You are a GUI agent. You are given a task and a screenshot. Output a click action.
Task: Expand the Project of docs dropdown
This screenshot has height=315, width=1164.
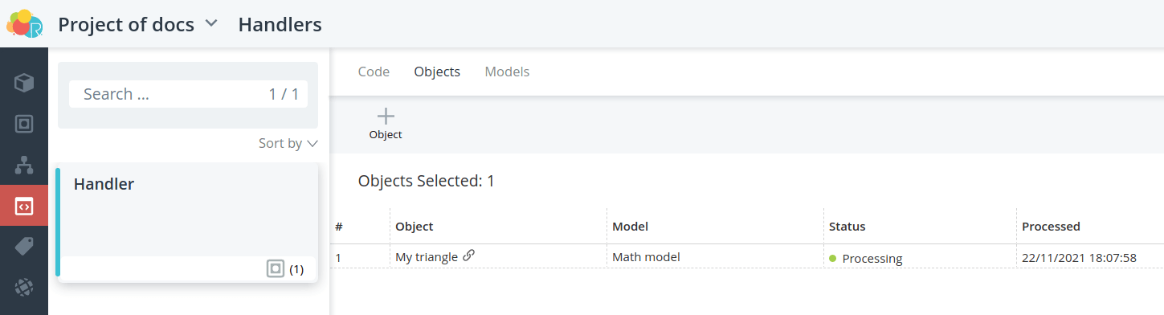point(211,23)
